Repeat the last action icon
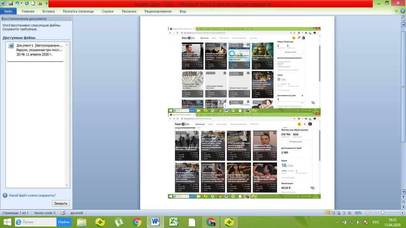This screenshot has width=406, height=228. click(x=27, y=3)
